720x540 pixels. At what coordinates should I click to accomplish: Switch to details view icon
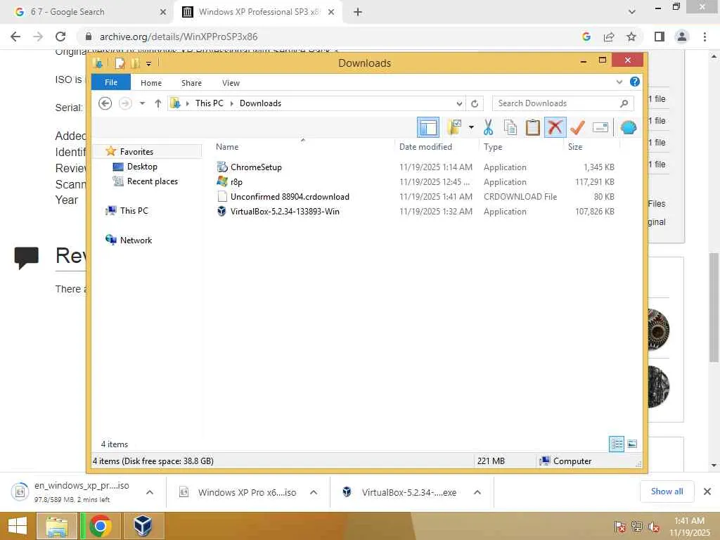(616, 444)
